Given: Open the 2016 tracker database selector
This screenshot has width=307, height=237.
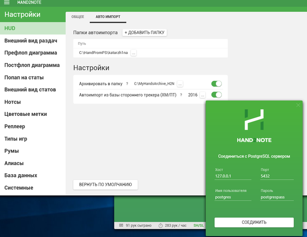Looking at the screenshot, I should (x=203, y=95).
